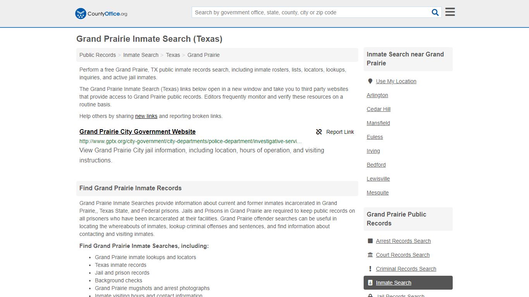Click the Find Grand Prairie Inmate Records heading
The image size is (529, 297).
pyautogui.click(x=131, y=188)
